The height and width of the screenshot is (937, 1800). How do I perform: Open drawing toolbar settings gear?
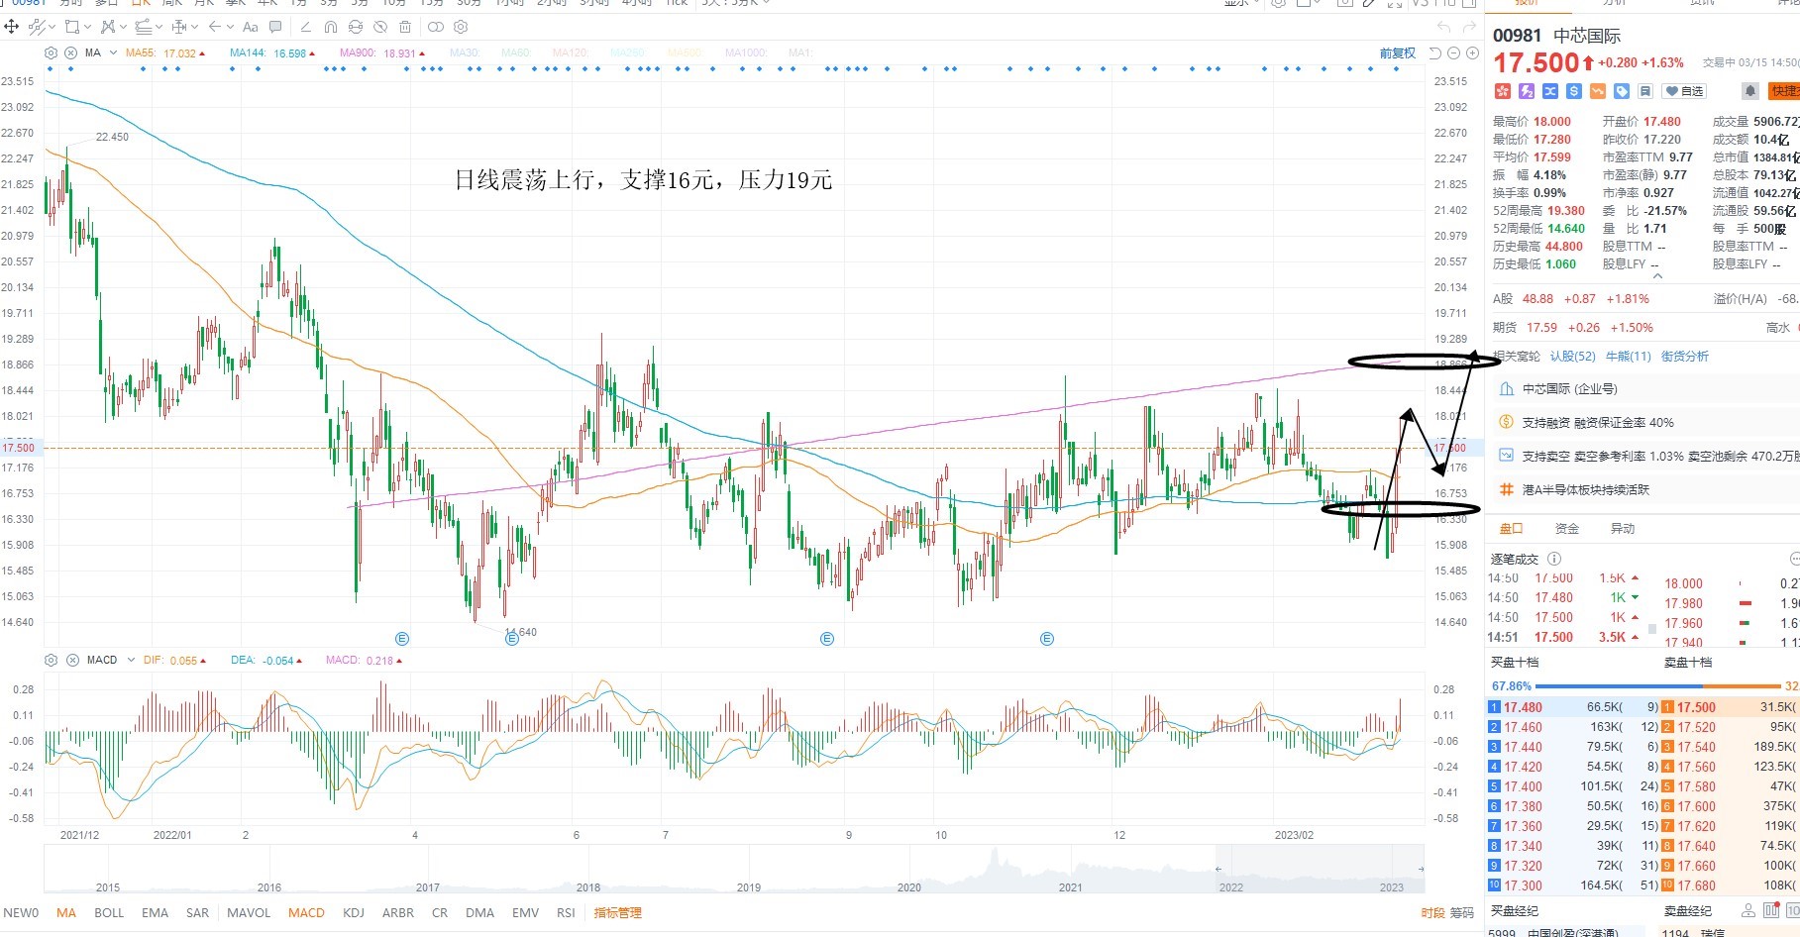click(x=461, y=27)
